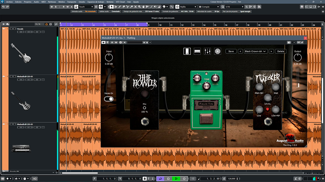Click the track folder preset icon next to 15 / 16
Screen dimensions: 325x182
[47, 24]
